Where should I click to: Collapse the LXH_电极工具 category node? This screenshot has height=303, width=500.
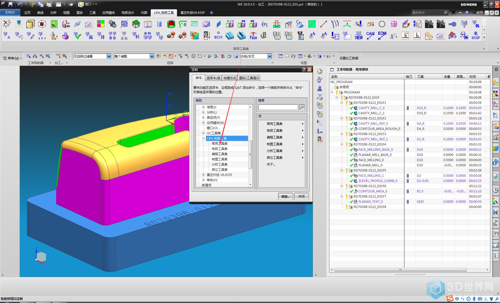click(x=203, y=138)
